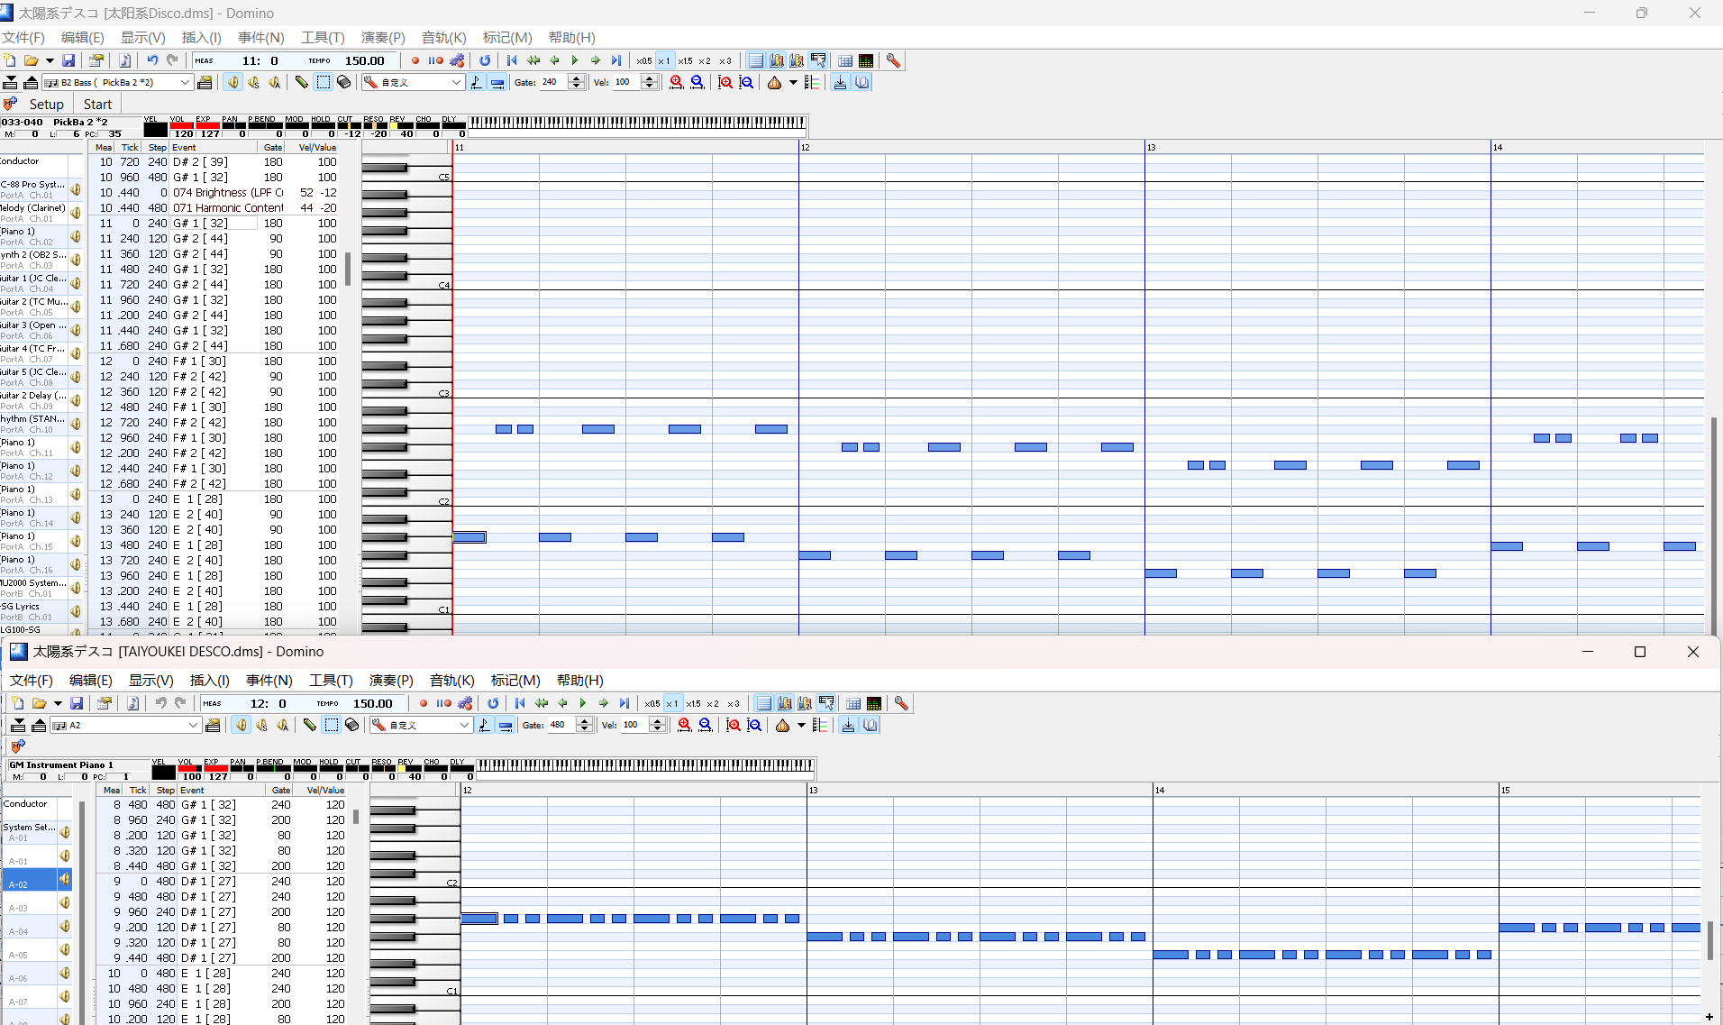Open the 自定义 tool dropdown in top window

(x=456, y=82)
